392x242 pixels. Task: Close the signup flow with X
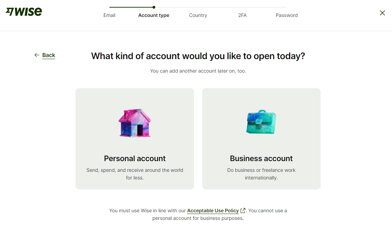[382, 13]
